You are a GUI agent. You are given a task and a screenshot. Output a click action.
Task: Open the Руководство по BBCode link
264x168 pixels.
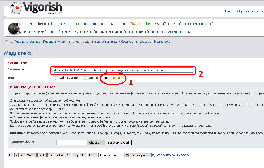169,155
